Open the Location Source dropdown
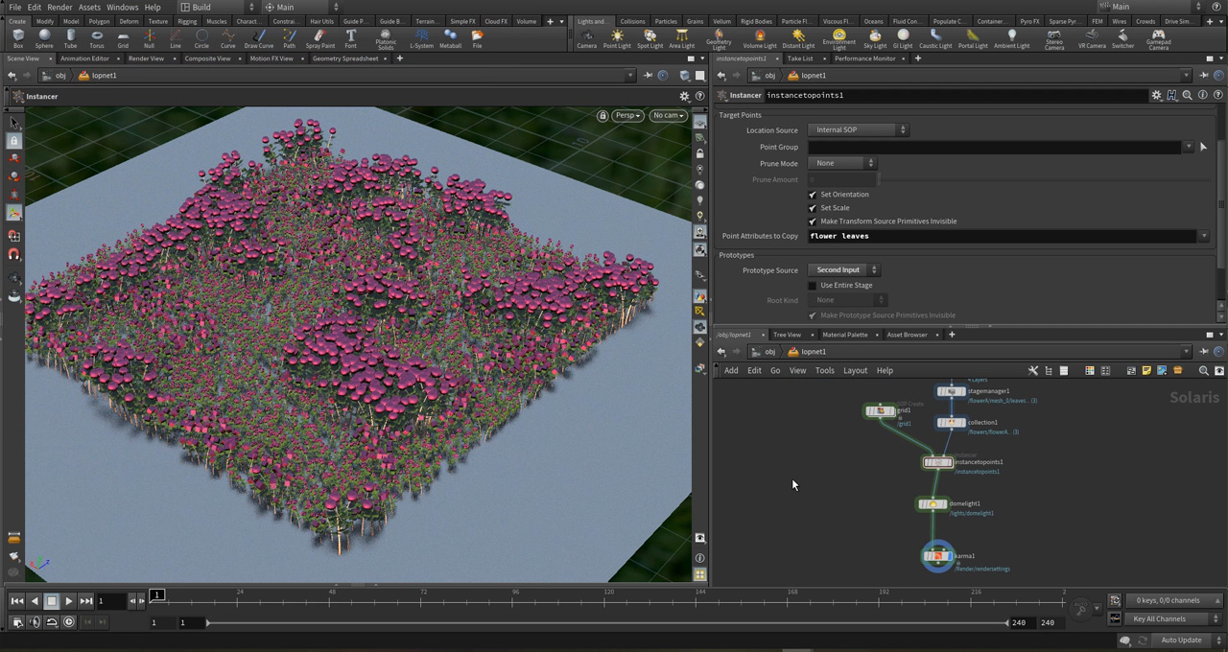1228x652 pixels. [x=859, y=130]
